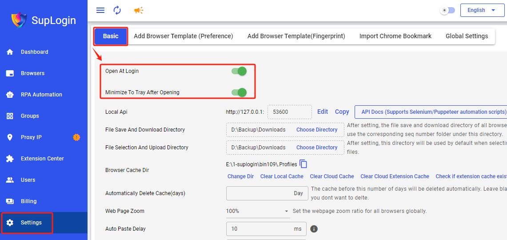Click Clear Local Cache link

(282, 176)
